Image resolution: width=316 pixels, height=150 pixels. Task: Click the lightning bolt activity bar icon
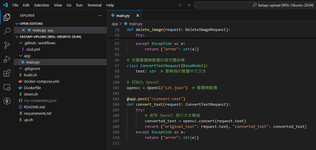(7, 101)
